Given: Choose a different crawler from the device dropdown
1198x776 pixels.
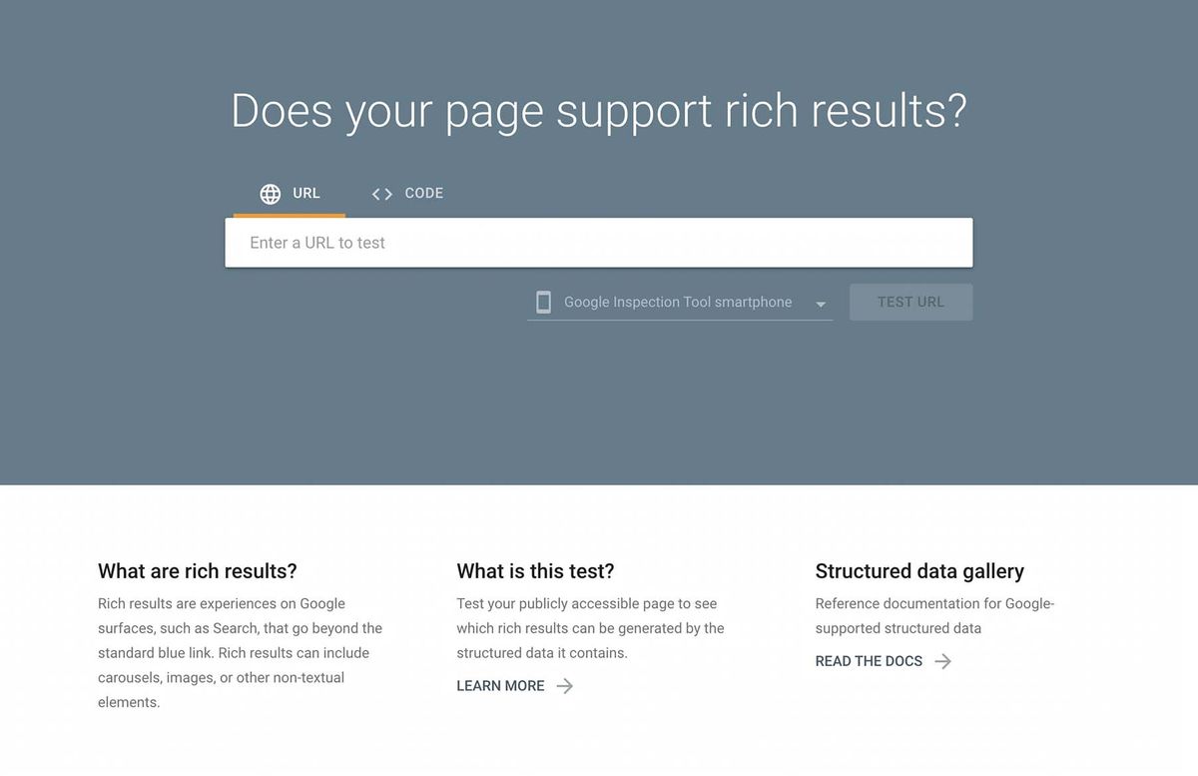Looking at the screenshot, I should pos(677,302).
